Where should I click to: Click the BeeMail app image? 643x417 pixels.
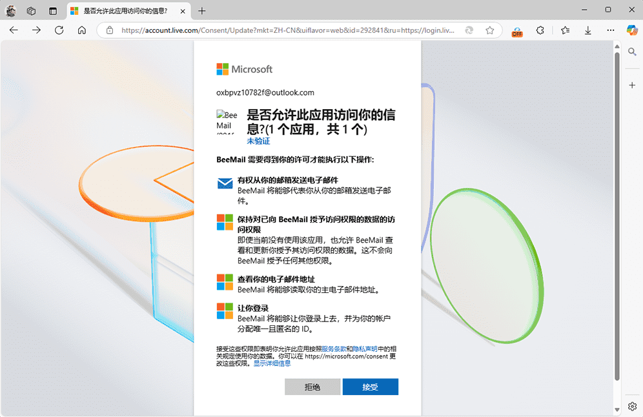tap(227, 121)
